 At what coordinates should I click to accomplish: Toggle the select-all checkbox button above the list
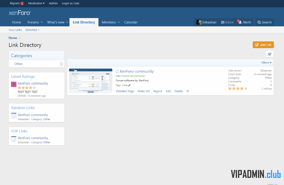(269, 54)
